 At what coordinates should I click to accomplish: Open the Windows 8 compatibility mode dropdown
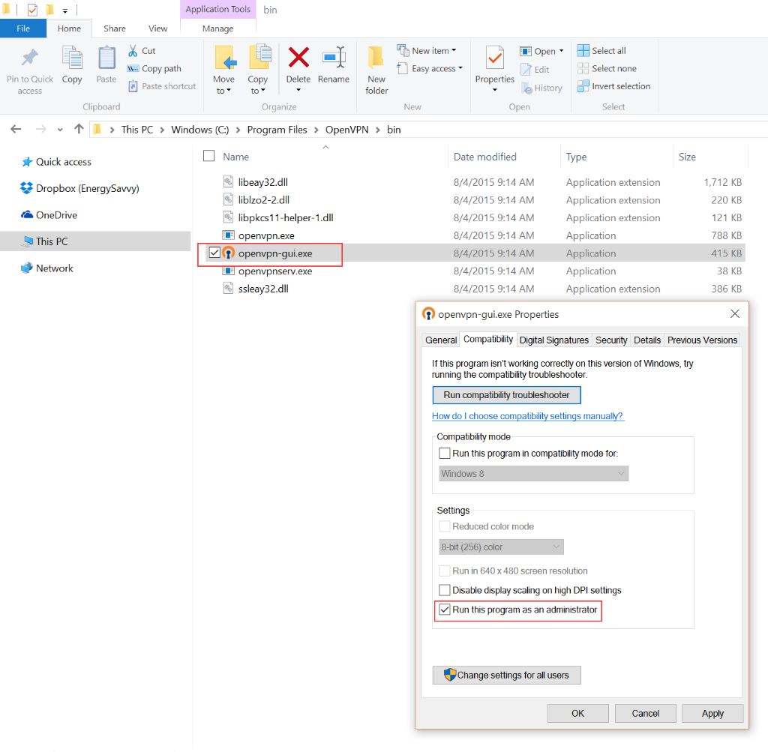(x=533, y=473)
